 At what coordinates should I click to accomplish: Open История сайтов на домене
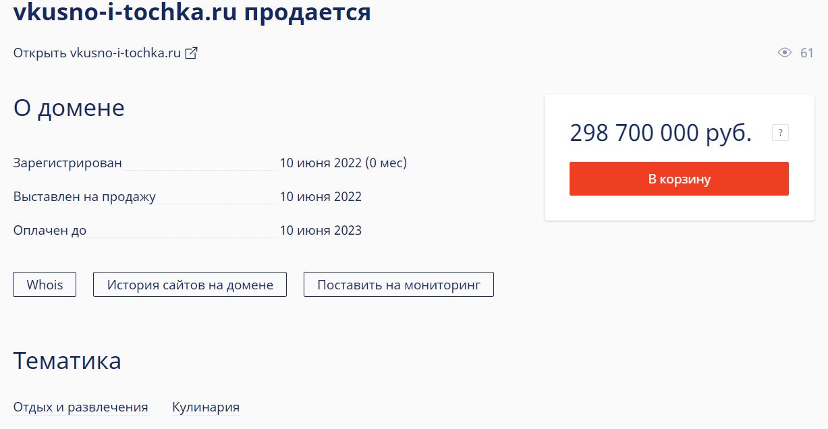tap(190, 285)
